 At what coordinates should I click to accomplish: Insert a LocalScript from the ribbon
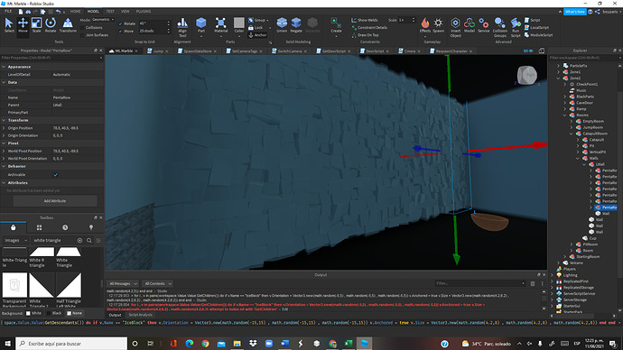pyautogui.click(x=536, y=27)
